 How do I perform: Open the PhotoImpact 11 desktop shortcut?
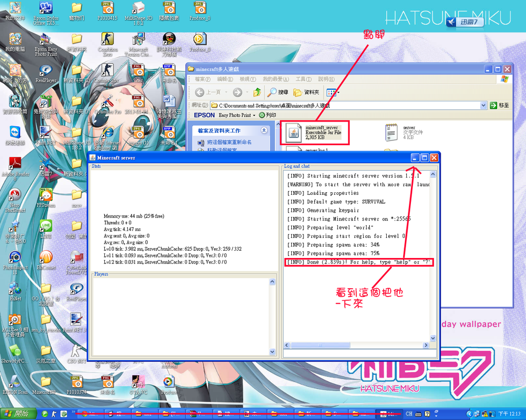(x=15, y=262)
